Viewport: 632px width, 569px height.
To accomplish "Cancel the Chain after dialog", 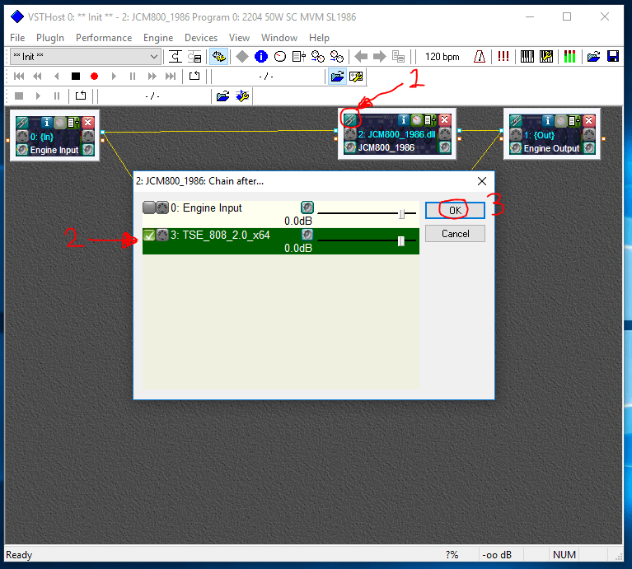I will (x=455, y=234).
